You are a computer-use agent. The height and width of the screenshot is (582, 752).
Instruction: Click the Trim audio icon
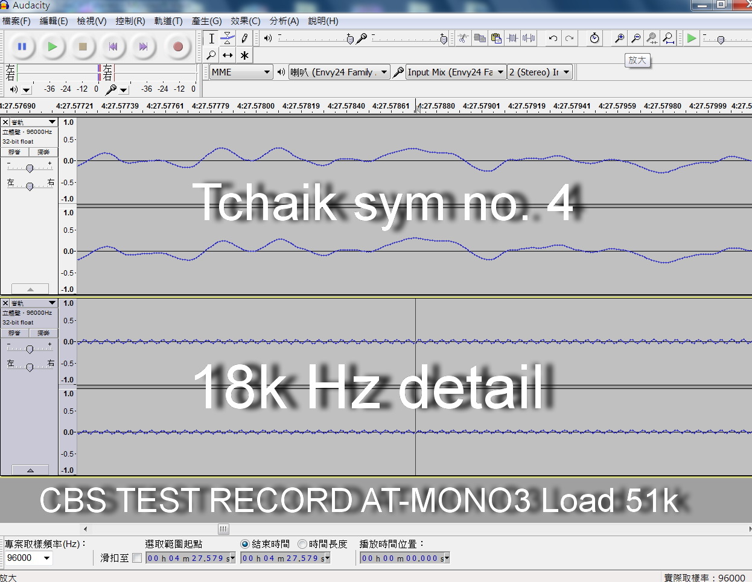tap(512, 38)
